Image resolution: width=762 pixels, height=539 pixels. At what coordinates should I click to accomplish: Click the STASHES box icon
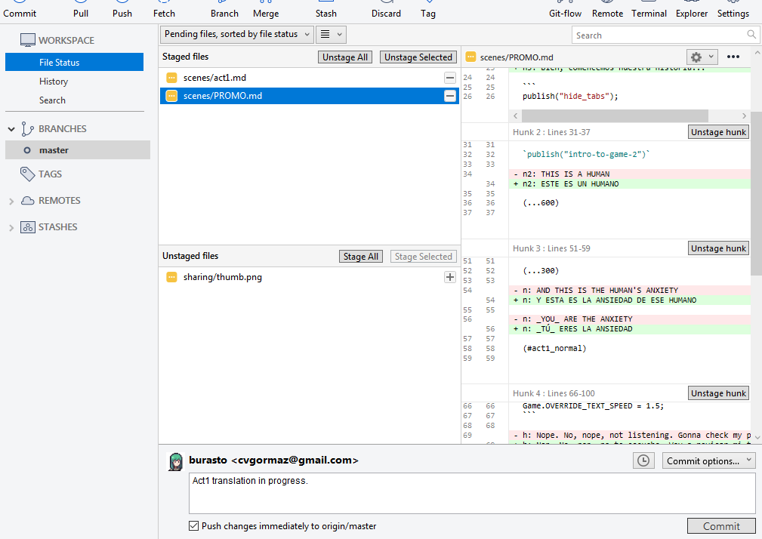pyautogui.click(x=28, y=226)
